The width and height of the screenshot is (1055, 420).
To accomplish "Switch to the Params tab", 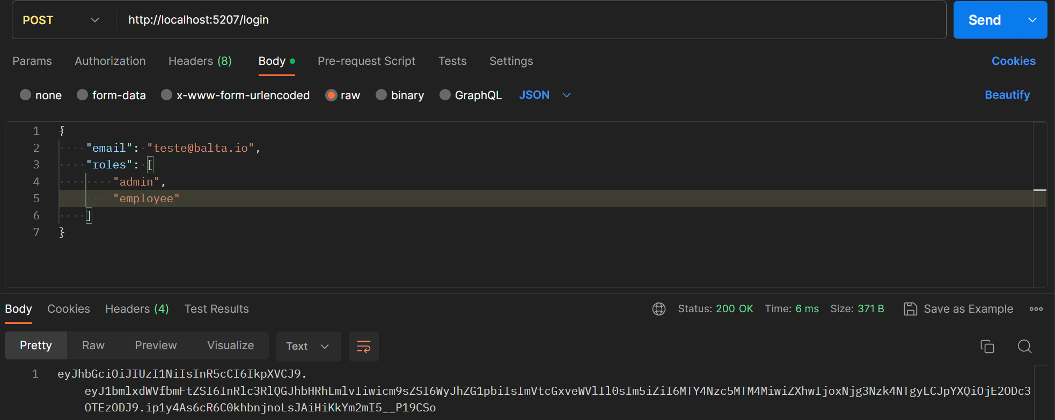I will coord(32,61).
